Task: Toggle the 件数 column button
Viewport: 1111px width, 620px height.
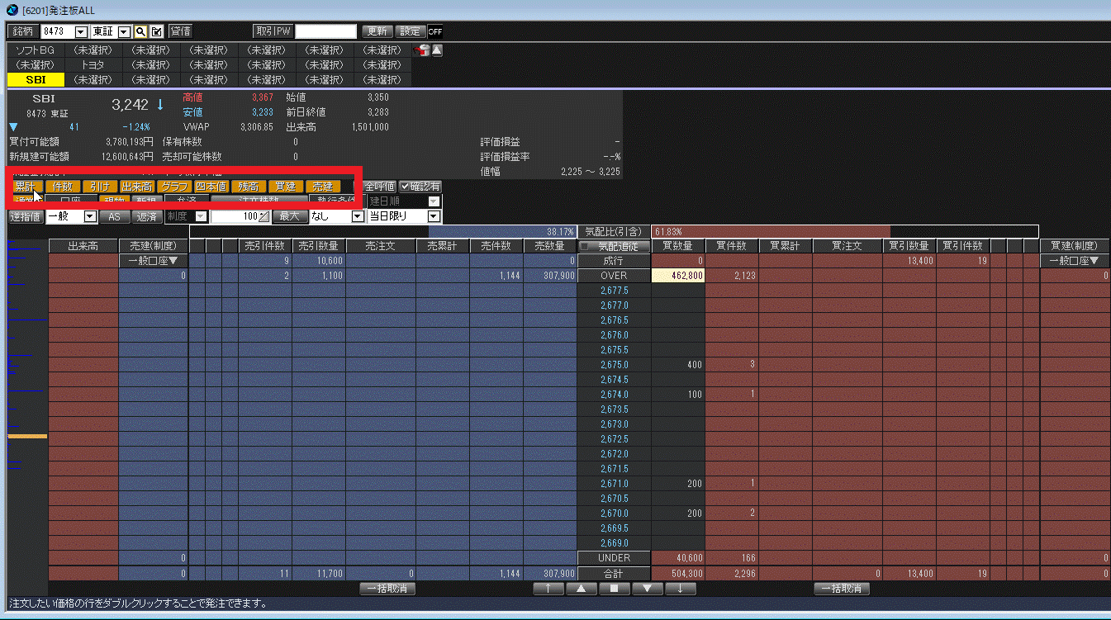Action: pos(64,187)
